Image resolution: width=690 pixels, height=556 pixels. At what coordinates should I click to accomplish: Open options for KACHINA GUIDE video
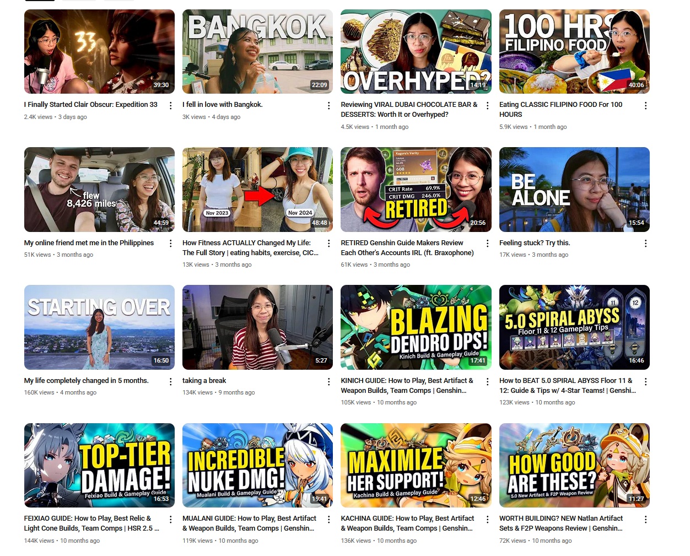click(x=487, y=519)
